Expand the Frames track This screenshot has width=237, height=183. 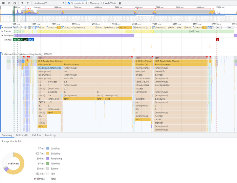[x=2, y=31]
